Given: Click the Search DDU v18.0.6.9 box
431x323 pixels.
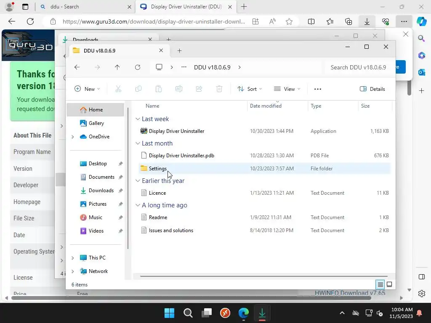Looking at the screenshot, I should 358,67.
